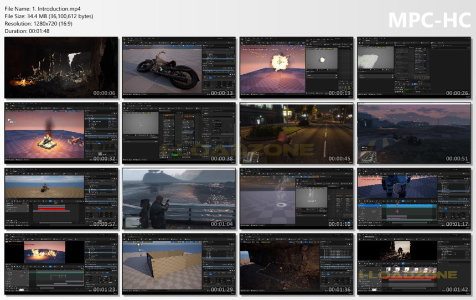
Task: Select the ocean pier thumbnail at 00:01:04
Action: (x=179, y=199)
